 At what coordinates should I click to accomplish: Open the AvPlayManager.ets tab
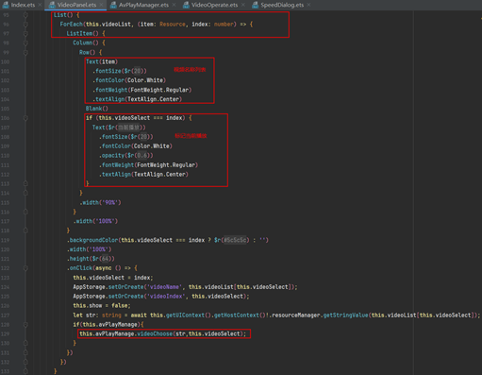143,5
